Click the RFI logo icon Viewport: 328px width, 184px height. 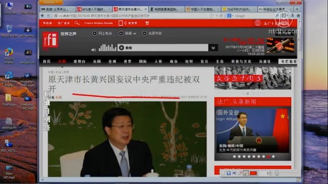point(50,40)
